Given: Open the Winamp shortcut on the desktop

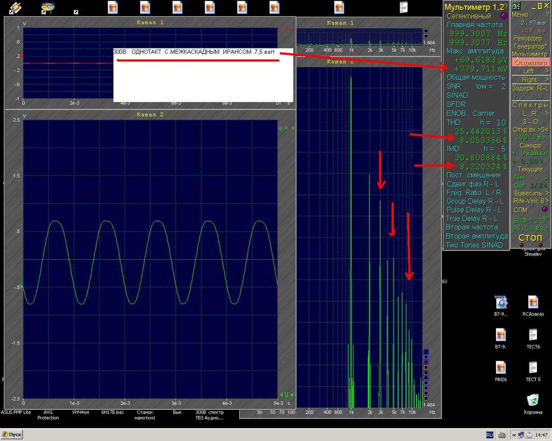Looking at the screenshot, I should pyautogui.click(x=15, y=8).
